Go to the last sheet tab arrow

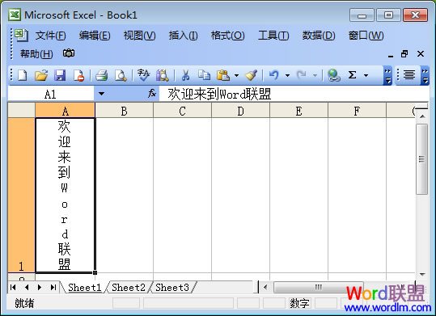click(x=53, y=288)
